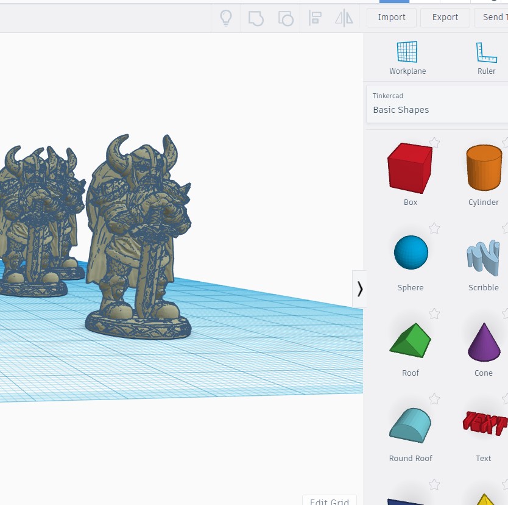This screenshot has height=505, width=508.
Task: Click the Ungroup shapes icon
Action: click(286, 18)
